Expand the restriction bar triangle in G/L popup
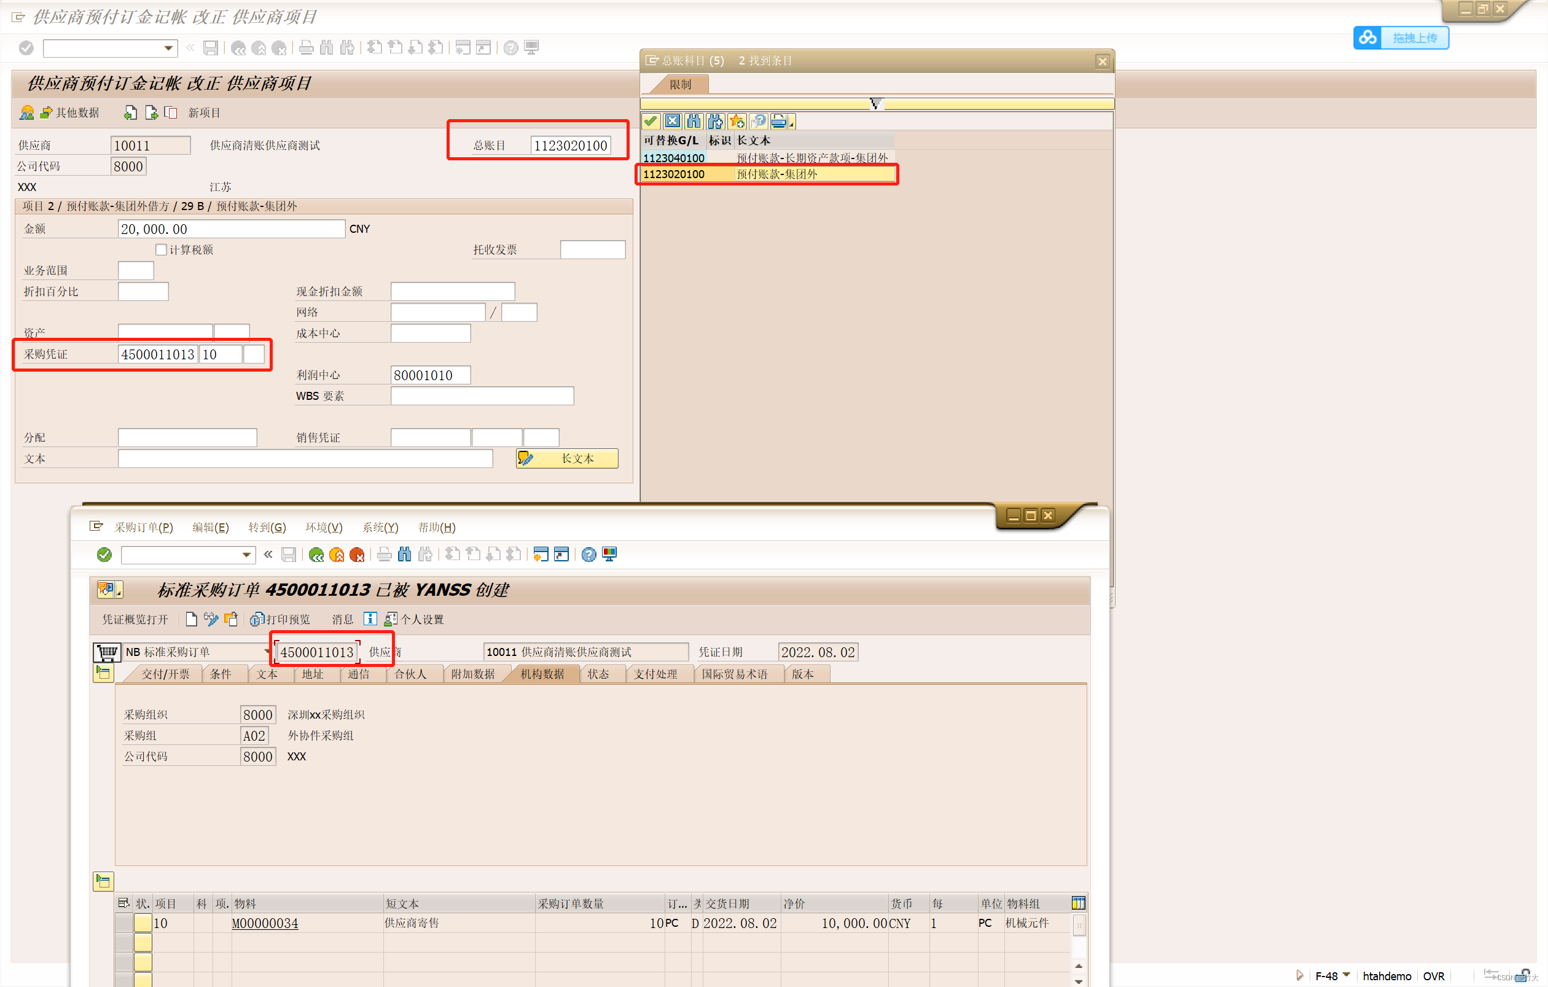 pos(875,103)
